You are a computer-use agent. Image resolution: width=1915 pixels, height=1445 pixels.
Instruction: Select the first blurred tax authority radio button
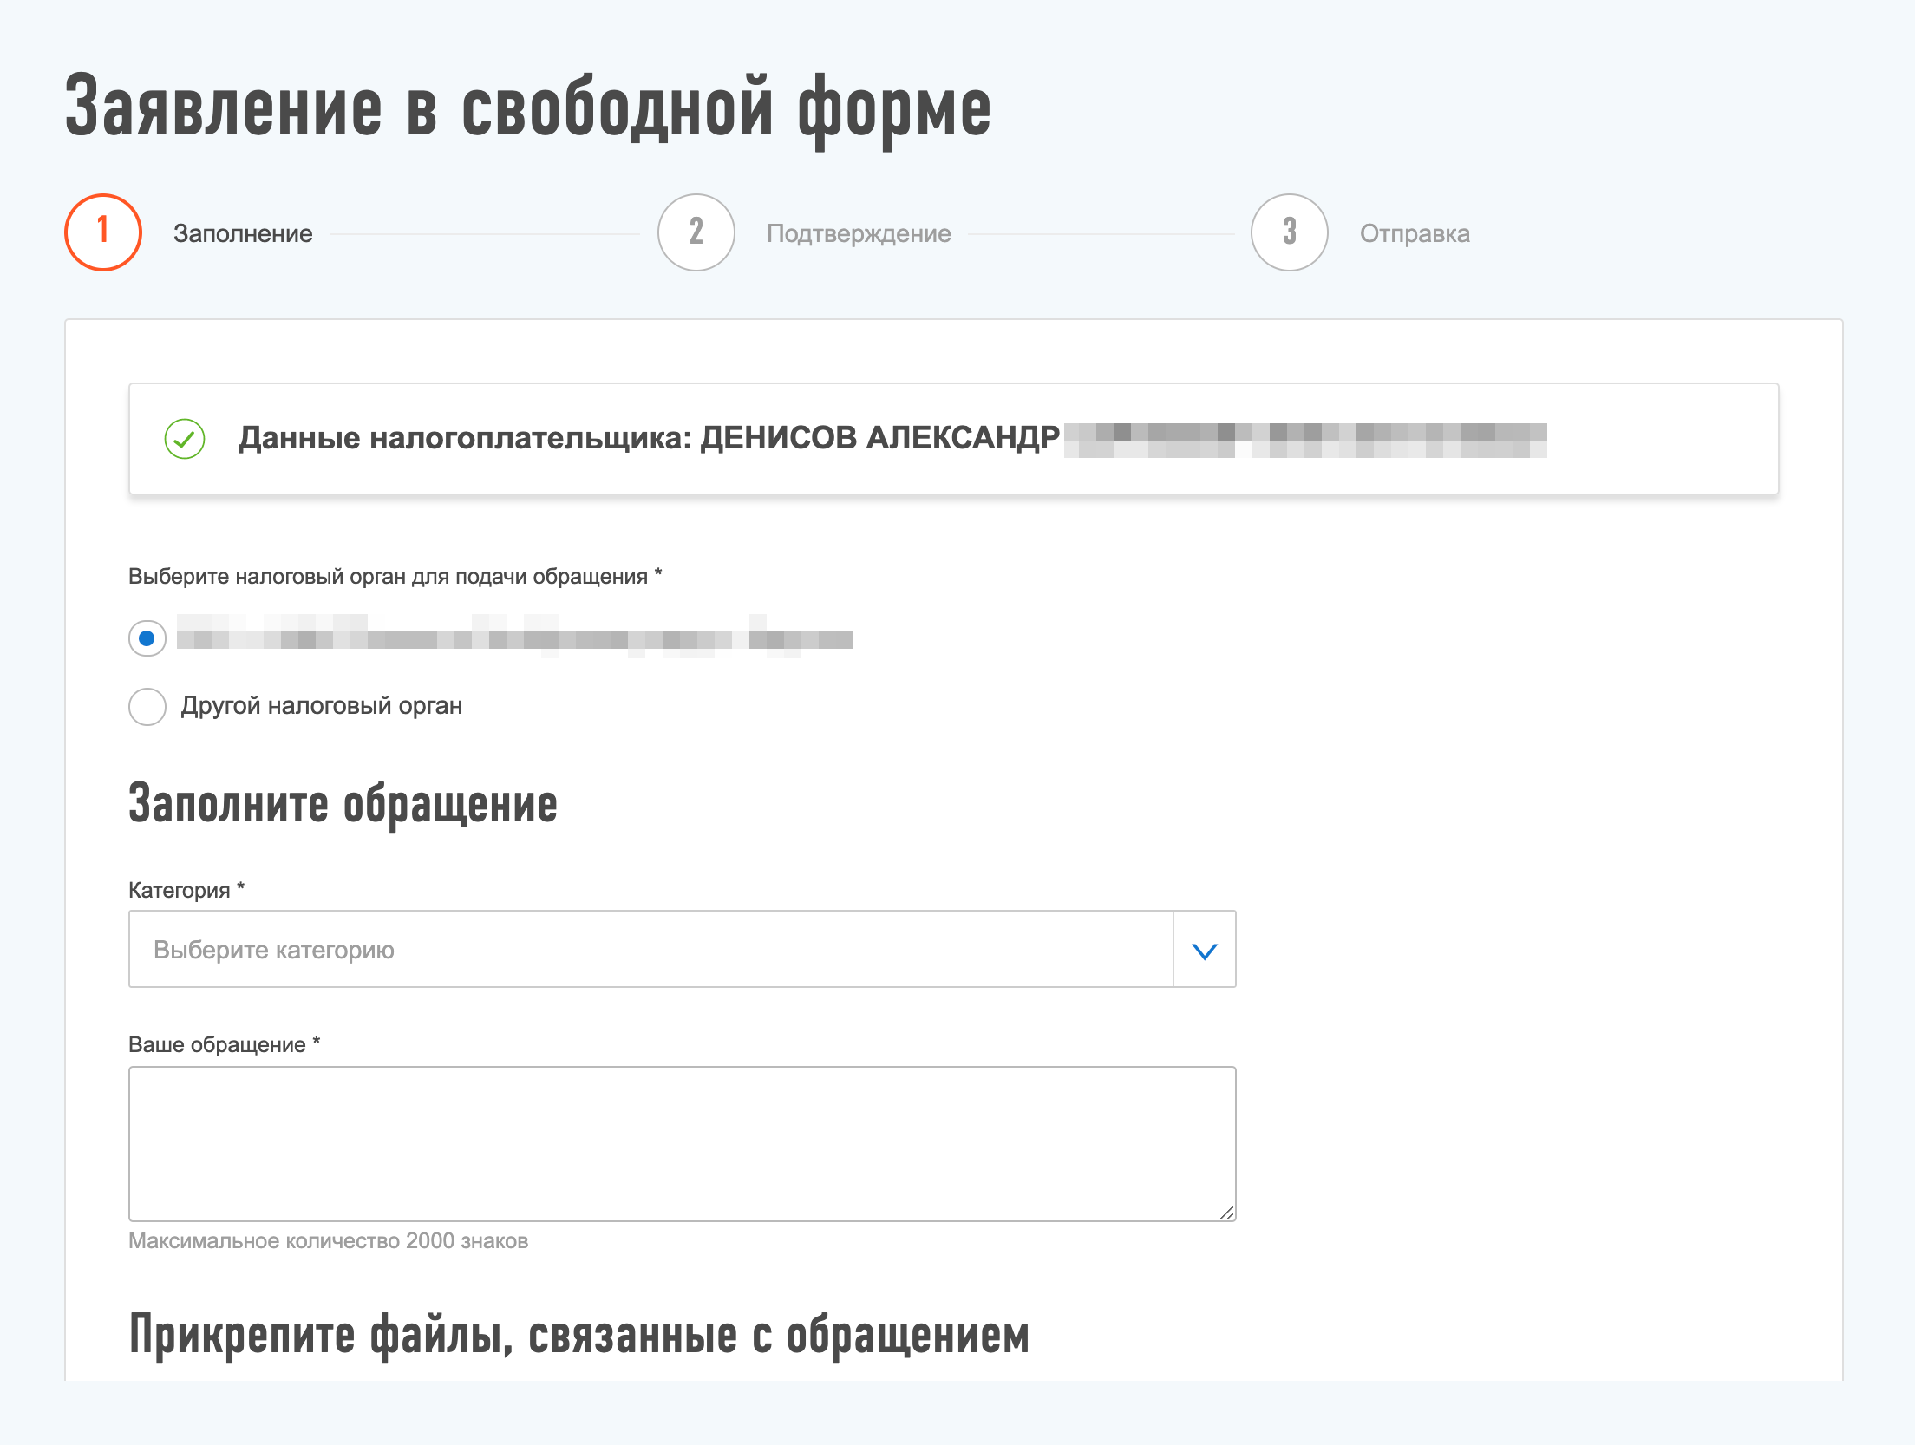(147, 638)
